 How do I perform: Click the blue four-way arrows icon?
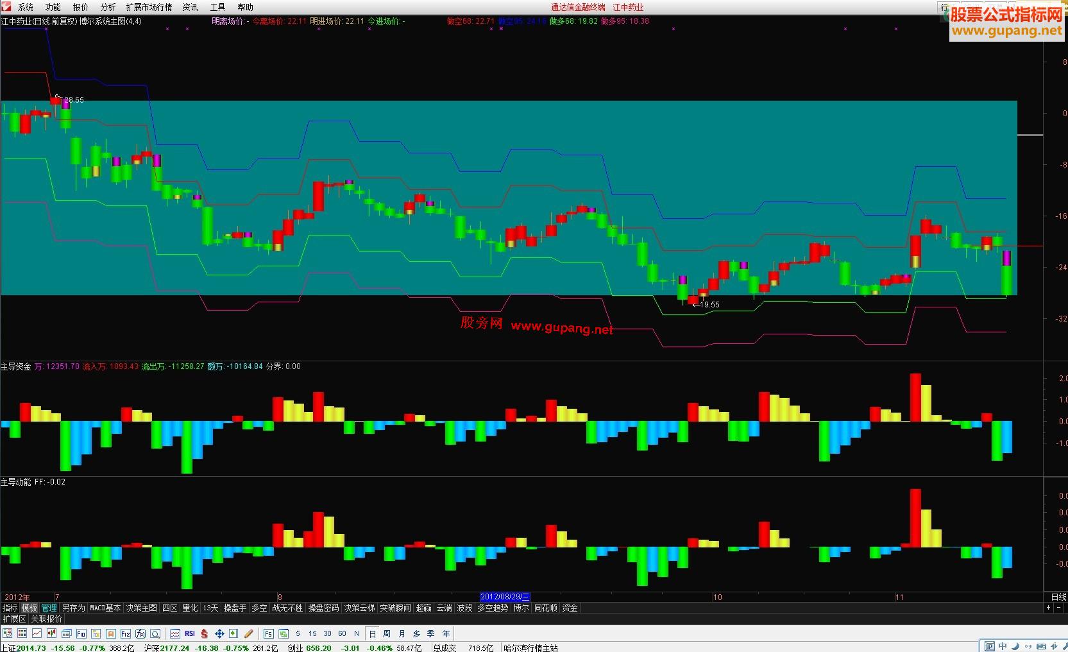[x=219, y=633]
